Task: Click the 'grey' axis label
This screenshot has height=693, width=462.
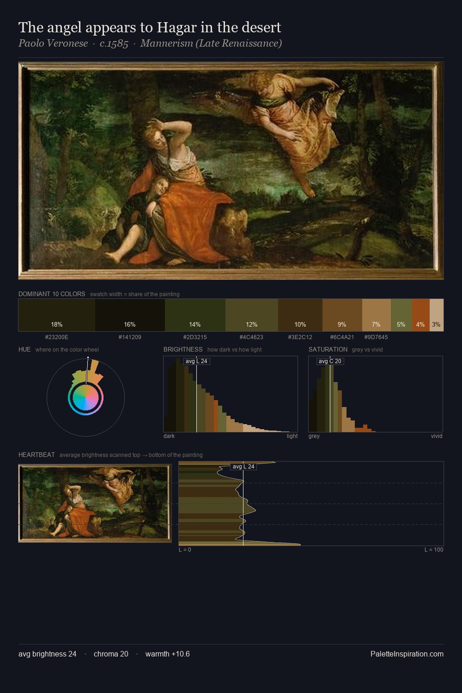Action: pos(314,436)
